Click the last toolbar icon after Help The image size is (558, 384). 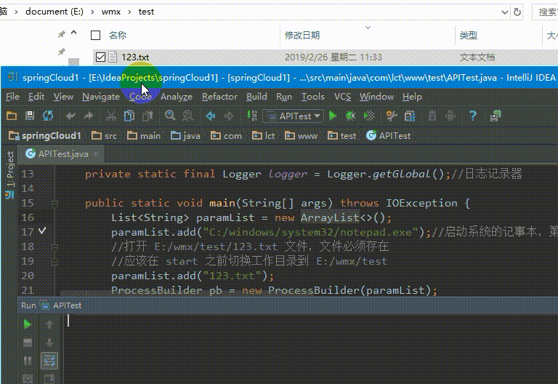pos(496,116)
